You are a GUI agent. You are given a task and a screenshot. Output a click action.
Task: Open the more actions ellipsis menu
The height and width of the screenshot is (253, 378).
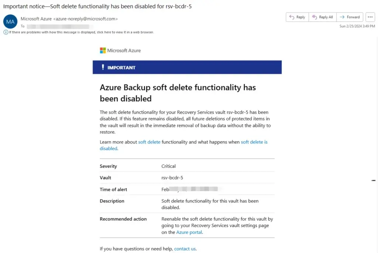[370, 17]
